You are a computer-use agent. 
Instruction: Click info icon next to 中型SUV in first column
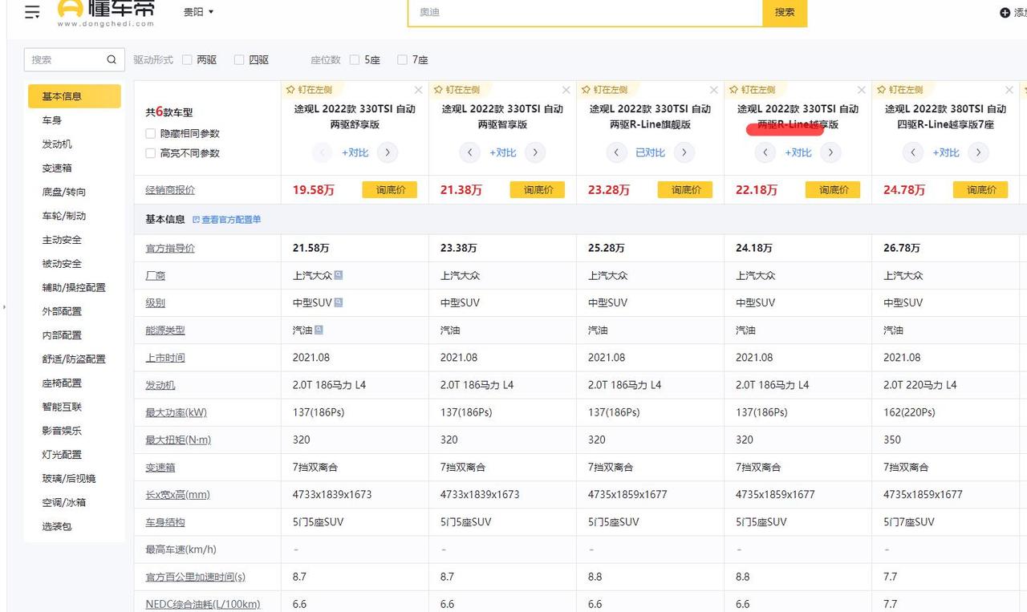(339, 302)
